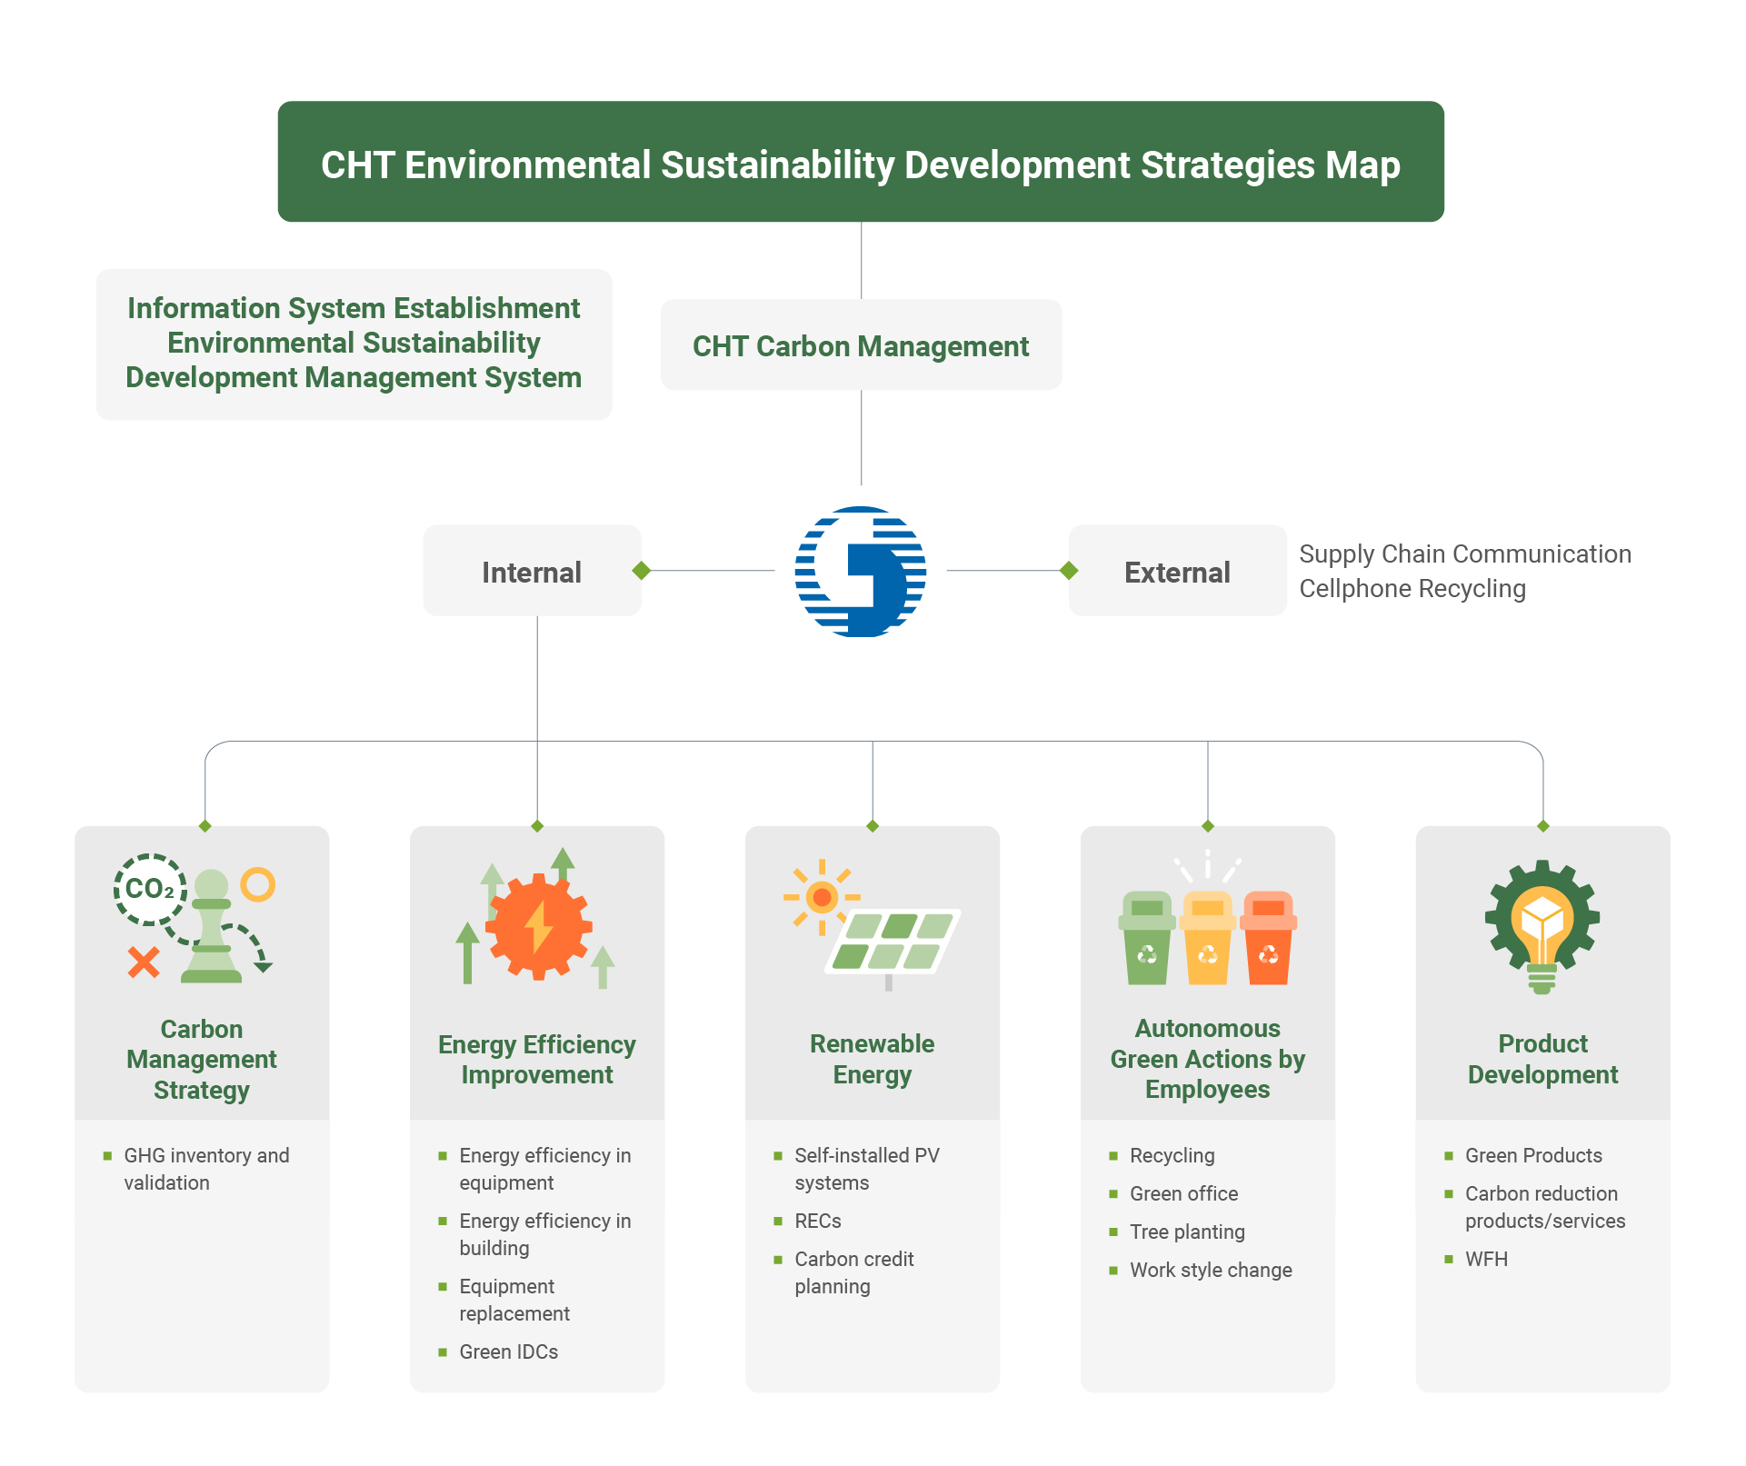1746x1466 pixels.
Task: Click 'Cellphone Recycling' text
Action: tap(1412, 589)
